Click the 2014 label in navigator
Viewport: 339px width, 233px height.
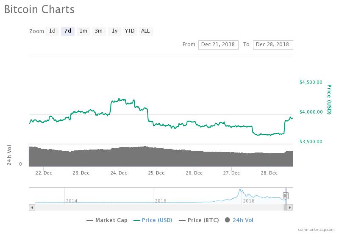pyautogui.click(x=72, y=201)
